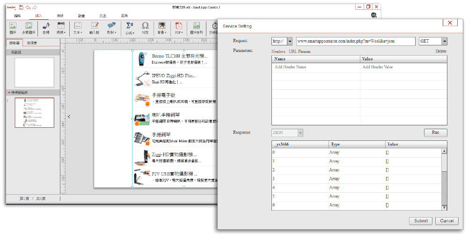Image resolution: width=468 pixels, height=234 pixels.
Task: Click the 第1頁 / 共1頁 page status text
Action: pyautogui.click(x=33, y=198)
